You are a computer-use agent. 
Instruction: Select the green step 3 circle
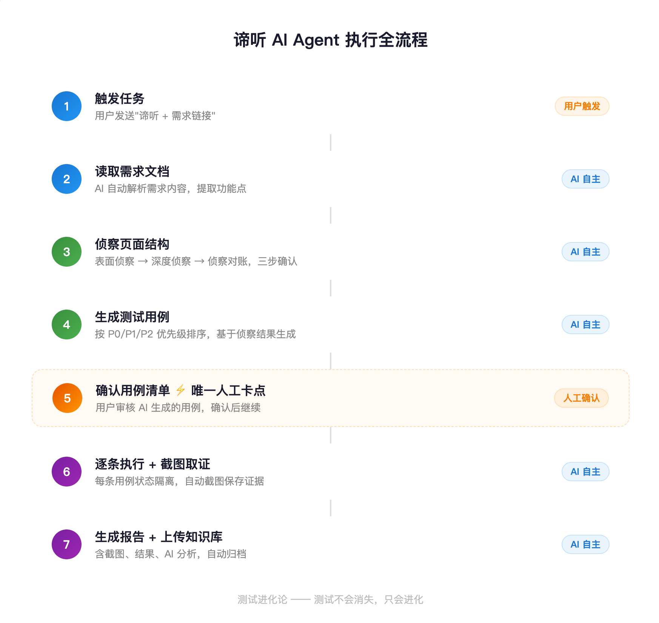pyautogui.click(x=66, y=252)
